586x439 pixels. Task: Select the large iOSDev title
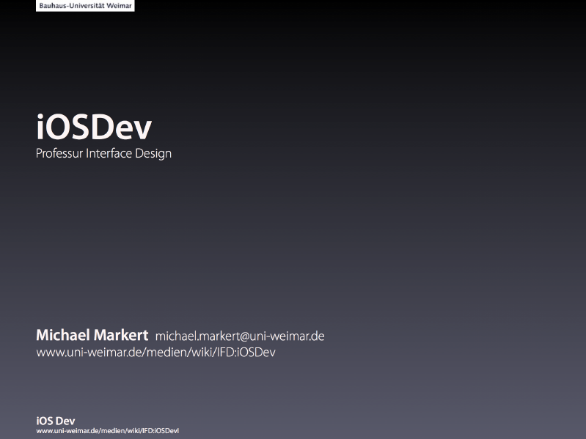click(x=94, y=127)
